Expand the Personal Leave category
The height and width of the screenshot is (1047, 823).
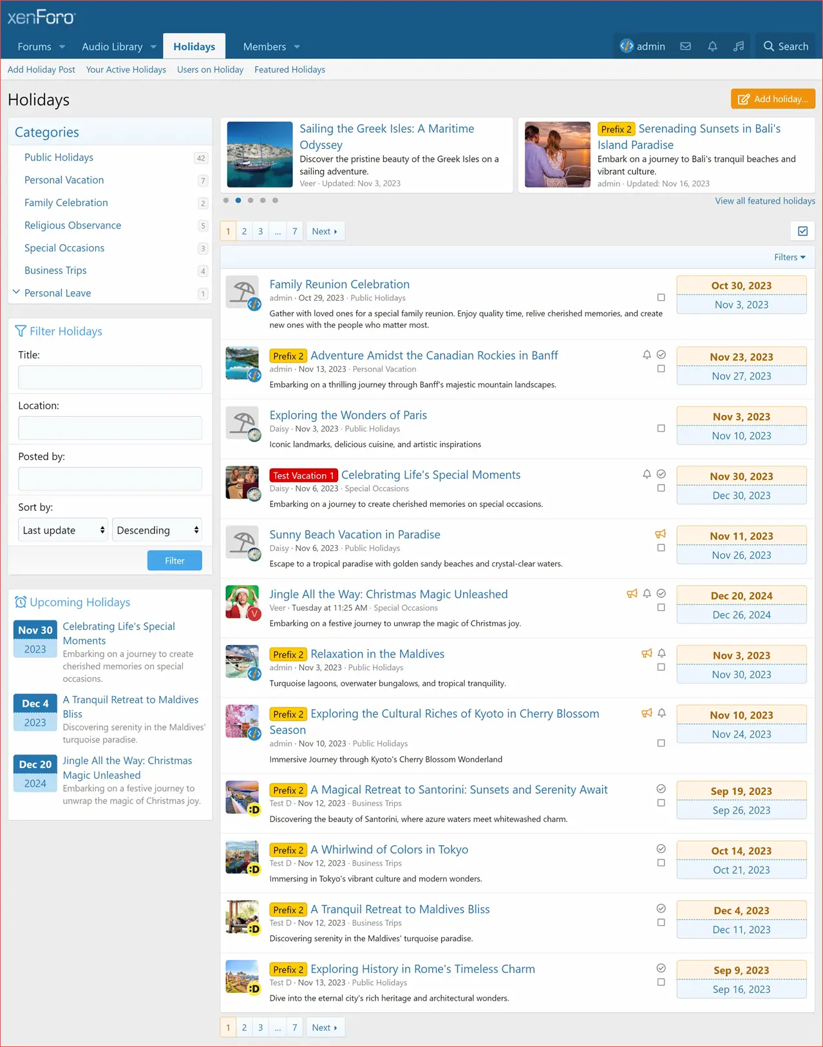17,293
